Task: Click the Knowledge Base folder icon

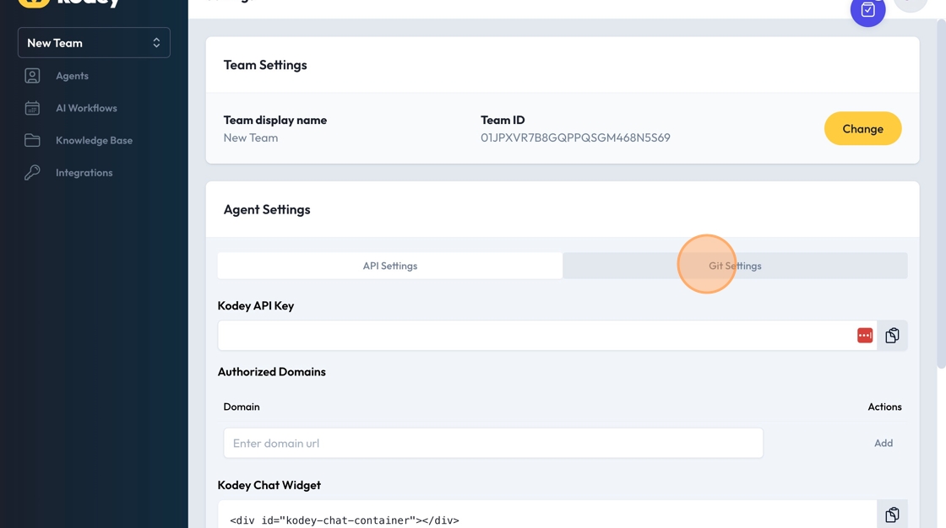Action: [x=32, y=140]
